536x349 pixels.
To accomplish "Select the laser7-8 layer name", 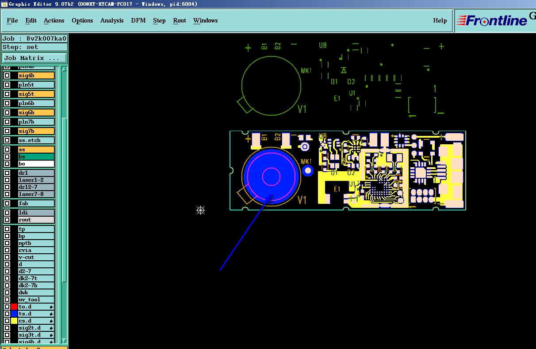I will [36, 194].
